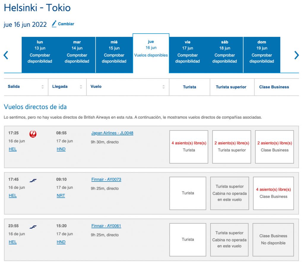This screenshot has height=262, width=304.
Task: Click the 9h 30m, directo duration text
Action: click(x=105, y=142)
